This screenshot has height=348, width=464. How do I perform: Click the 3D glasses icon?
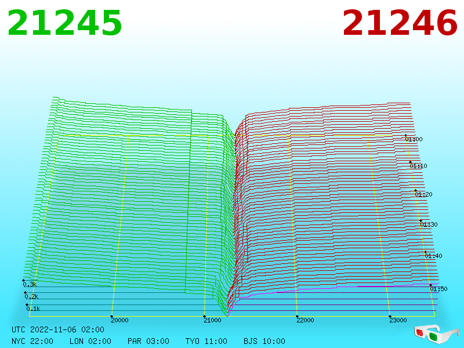click(437, 334)
